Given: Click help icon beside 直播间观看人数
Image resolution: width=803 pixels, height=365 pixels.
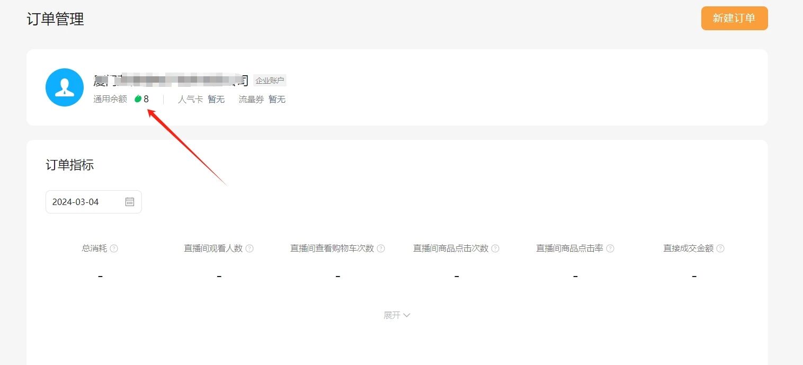Looking at the screenshot, I should (x=249, y=248).
